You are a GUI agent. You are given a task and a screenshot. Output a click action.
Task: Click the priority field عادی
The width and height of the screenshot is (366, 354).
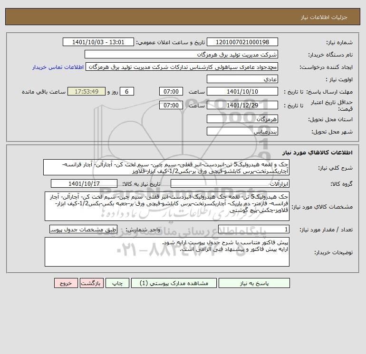(242, 79)
